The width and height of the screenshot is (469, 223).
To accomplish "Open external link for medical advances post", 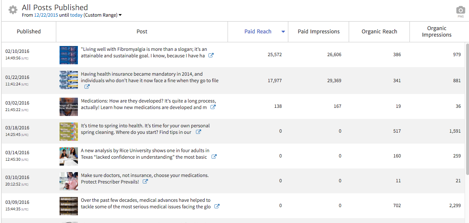I will coord(217,207).
